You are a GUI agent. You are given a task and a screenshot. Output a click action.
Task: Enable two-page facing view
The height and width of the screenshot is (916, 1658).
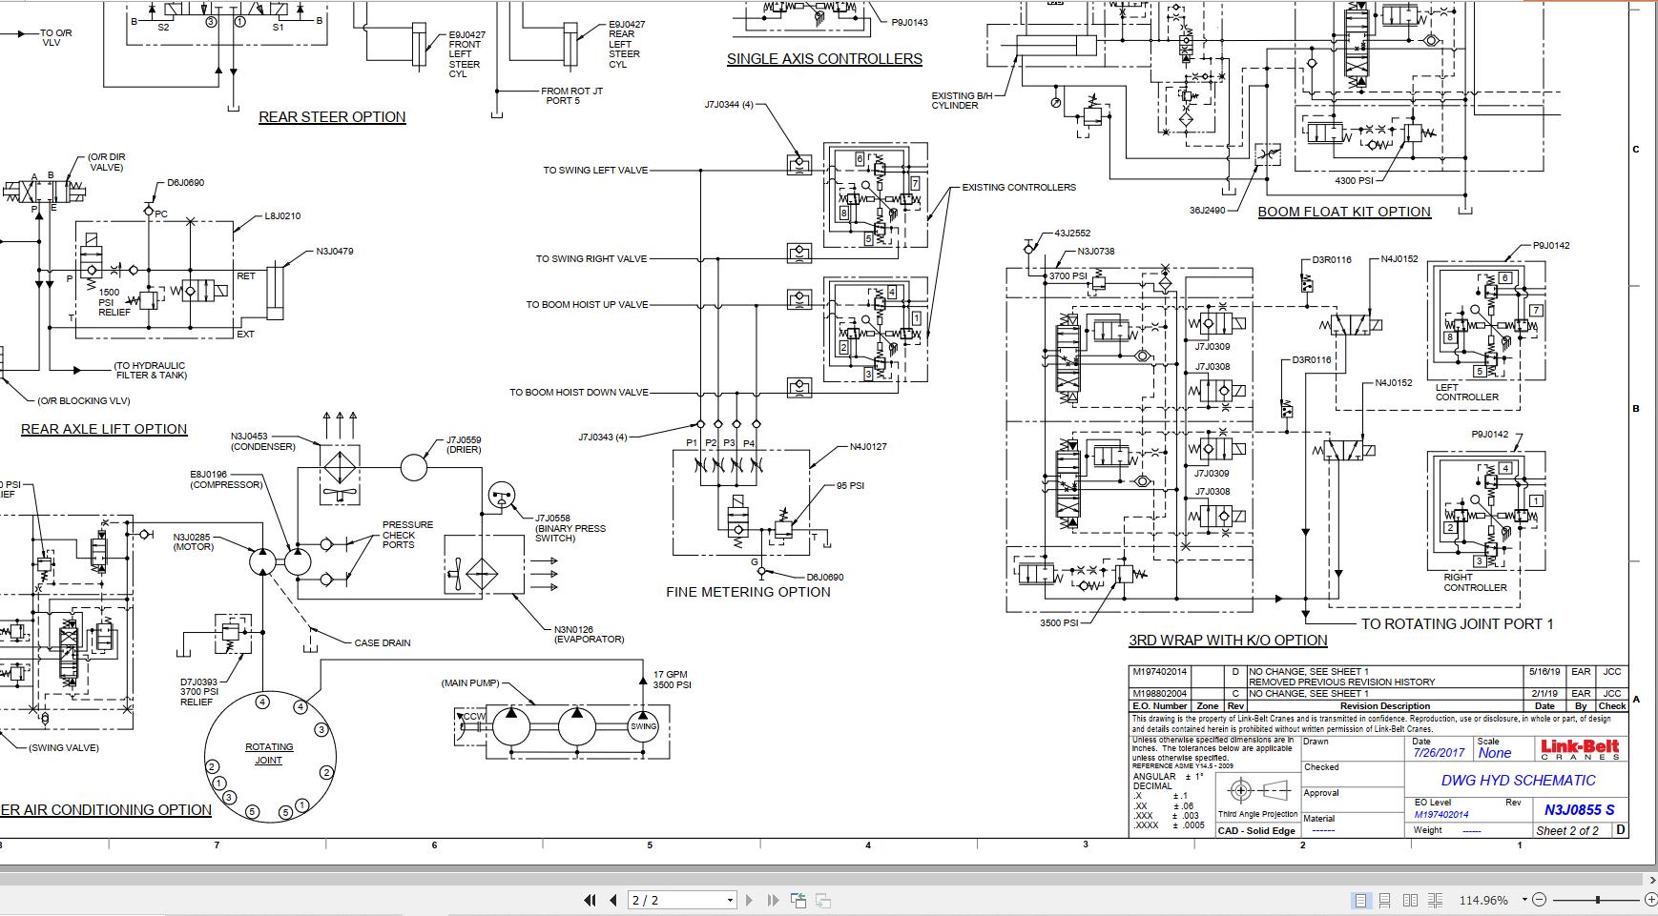1410,900
